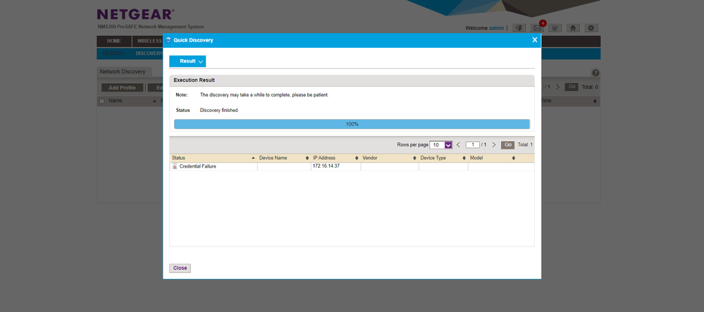The width and height of the screenshot is (704, 312).
Task: Click the help question mark icon
Action: [595, 73]
